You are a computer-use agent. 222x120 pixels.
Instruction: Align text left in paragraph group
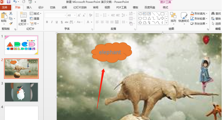97,22
